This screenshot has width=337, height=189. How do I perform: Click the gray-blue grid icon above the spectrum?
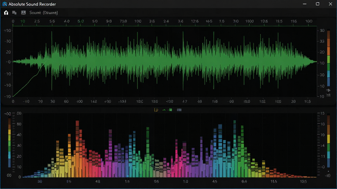tap(179, 110)
